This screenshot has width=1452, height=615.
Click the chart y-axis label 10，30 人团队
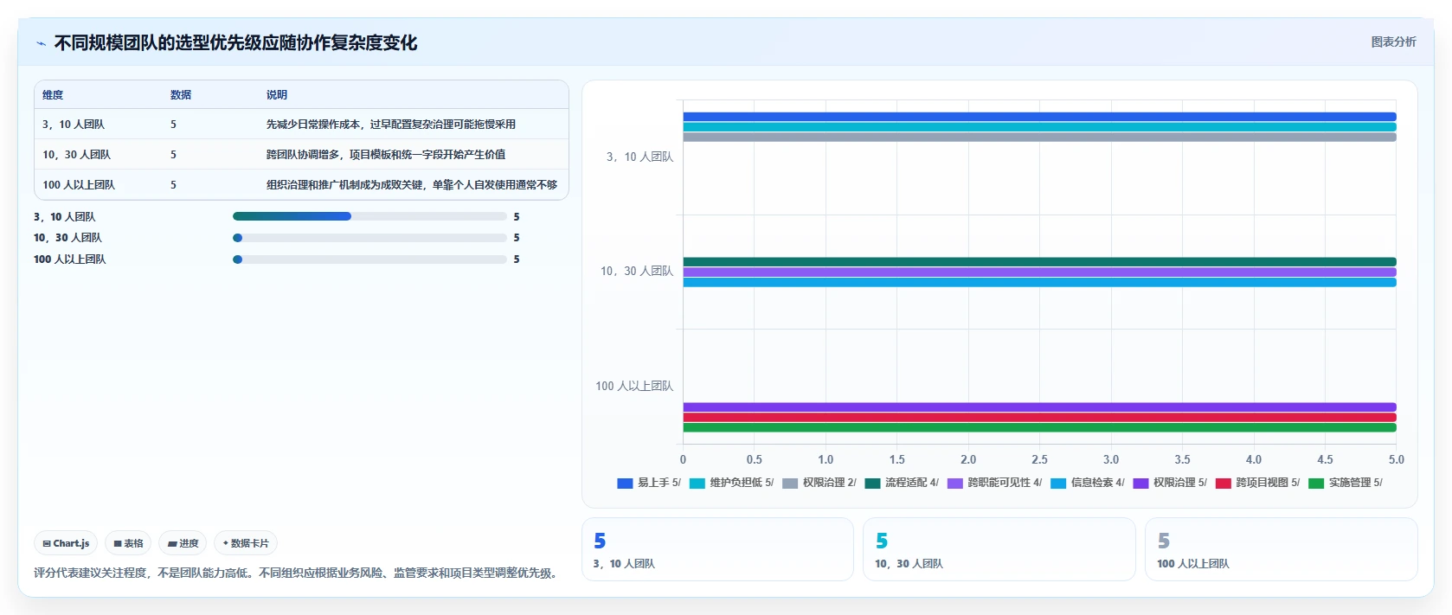tap(637, 272)
